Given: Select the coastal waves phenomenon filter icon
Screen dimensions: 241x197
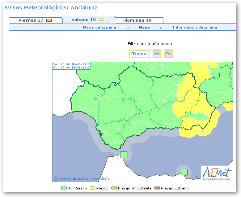Looking at the screenshot, I should coord(157,54).
